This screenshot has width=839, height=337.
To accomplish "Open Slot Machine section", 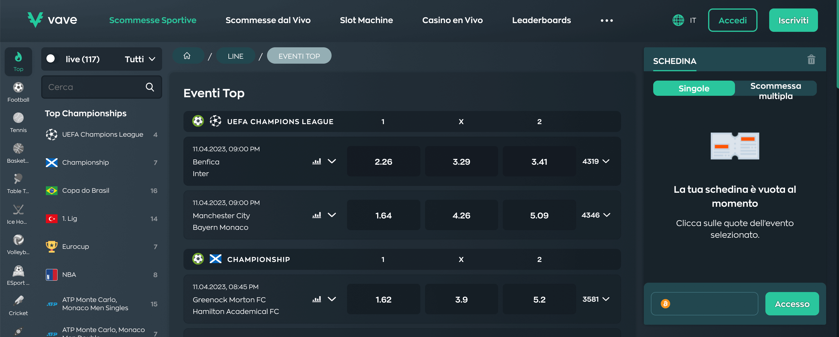I will tap(366, 20).
